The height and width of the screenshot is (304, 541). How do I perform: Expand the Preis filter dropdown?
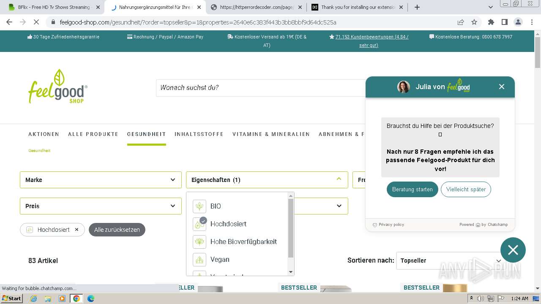[101, 206]
